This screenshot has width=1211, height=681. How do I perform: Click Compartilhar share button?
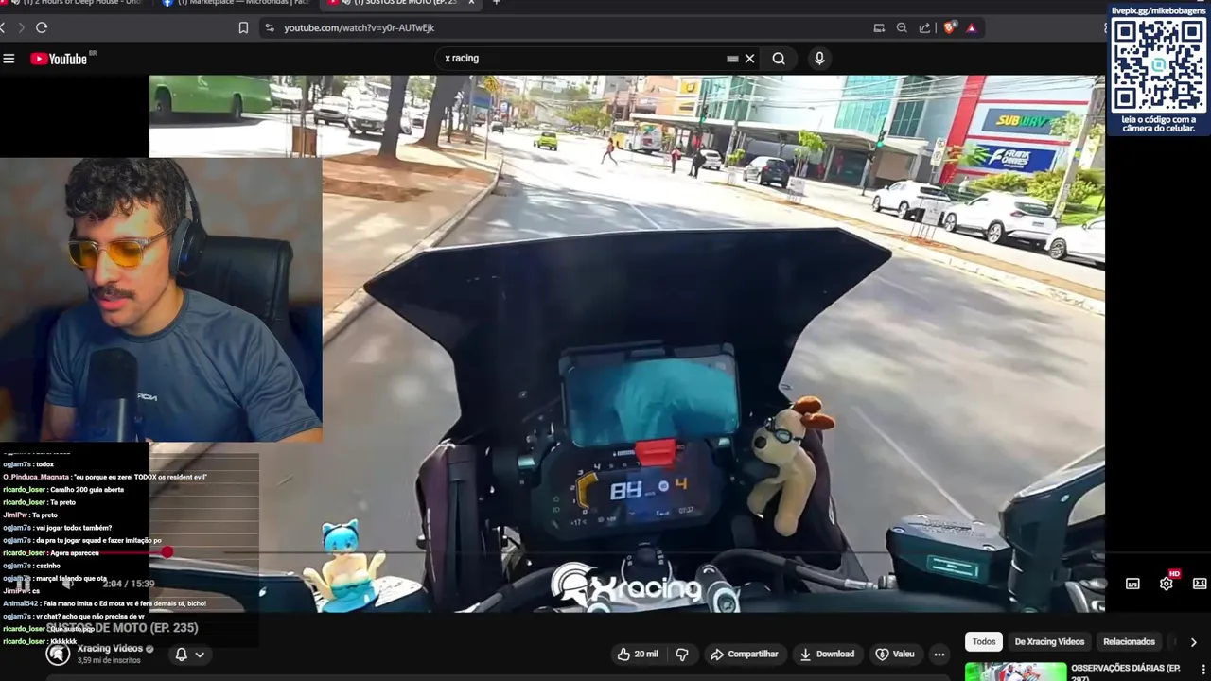pos(744,655)
